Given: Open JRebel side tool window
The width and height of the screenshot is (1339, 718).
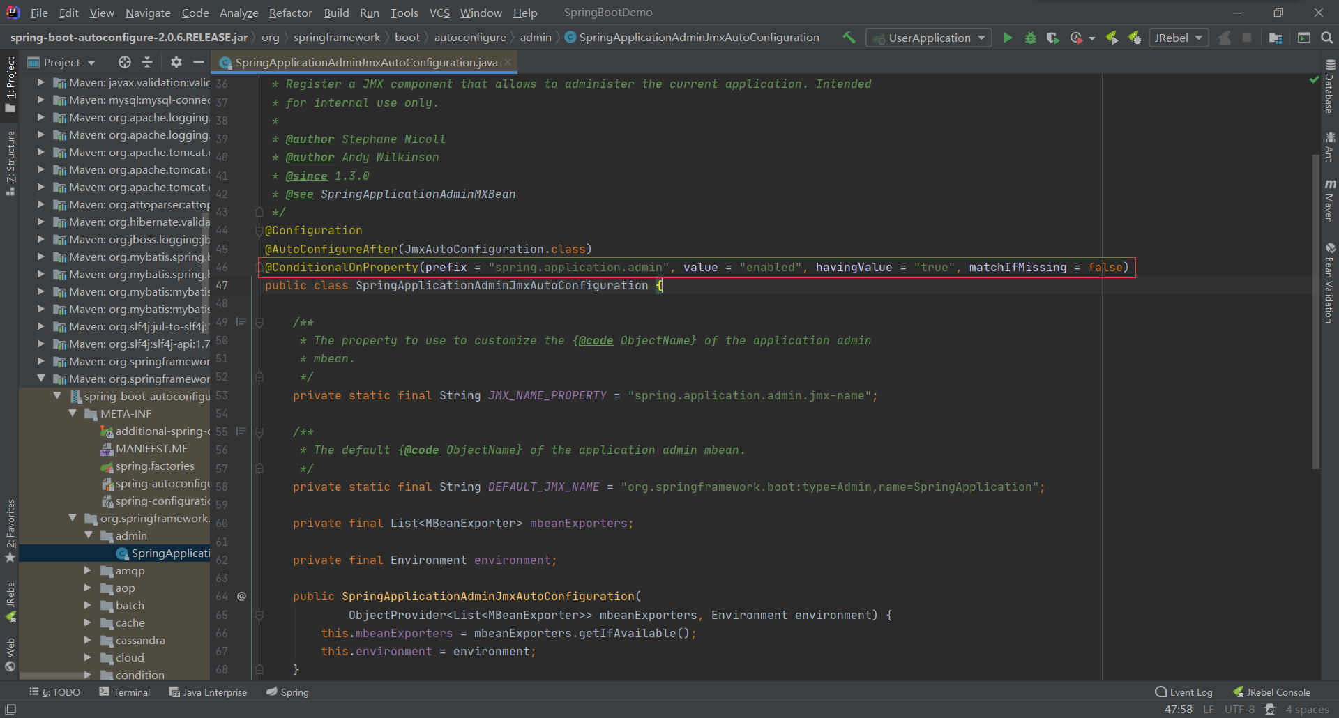Looking at the screenshot, I should [x=10, y=601].
